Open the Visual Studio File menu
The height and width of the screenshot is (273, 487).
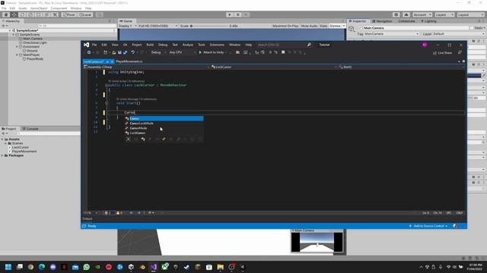click(94, 45)
